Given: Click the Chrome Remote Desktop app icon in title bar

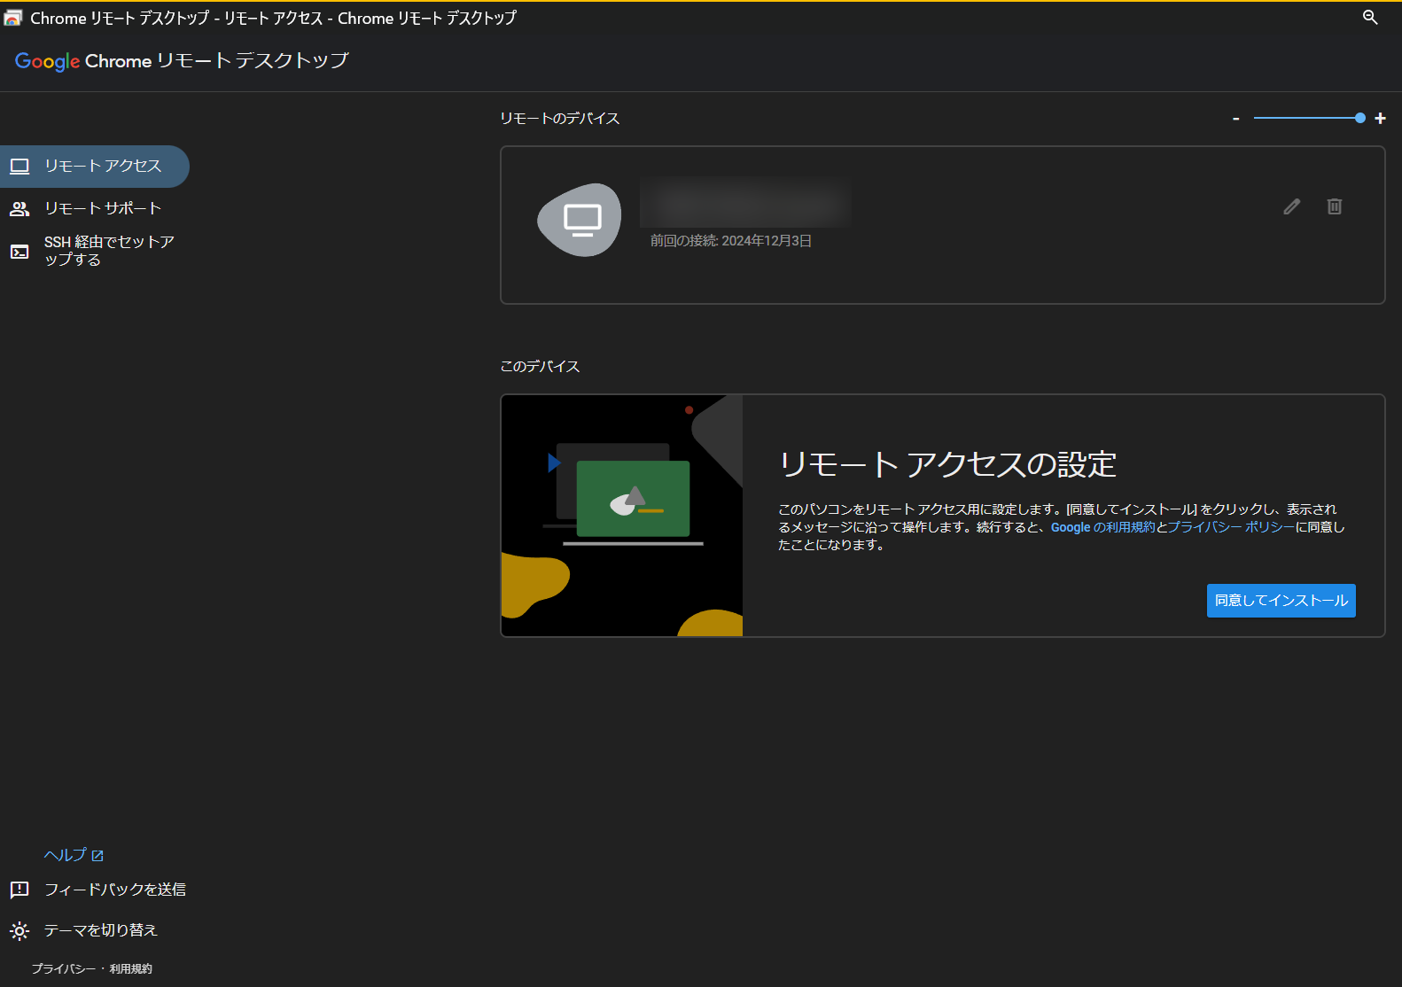Looking at the screenshot, I should click(x=12, y=18).
